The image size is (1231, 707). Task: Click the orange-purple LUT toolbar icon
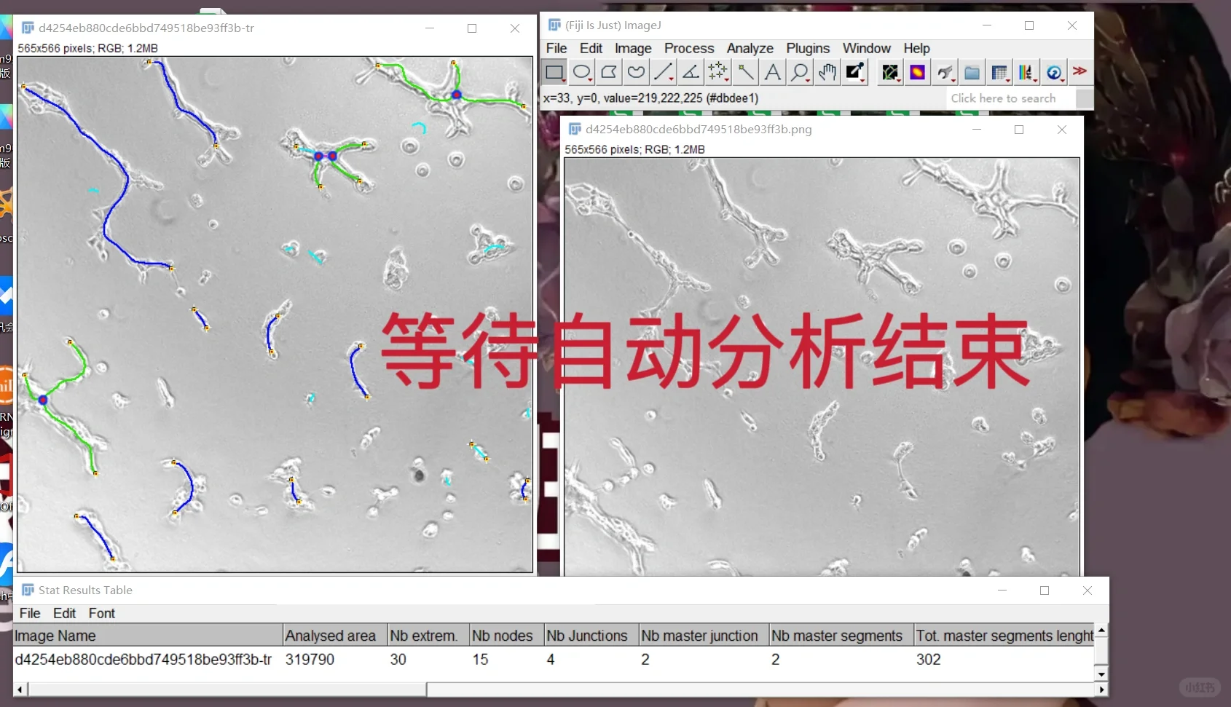(x=918, y=72)
